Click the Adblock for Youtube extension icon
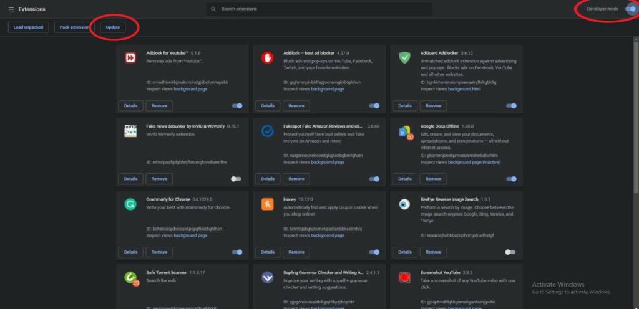The height and width of the screenshot is (309, 639). click(x=130, y=57)
